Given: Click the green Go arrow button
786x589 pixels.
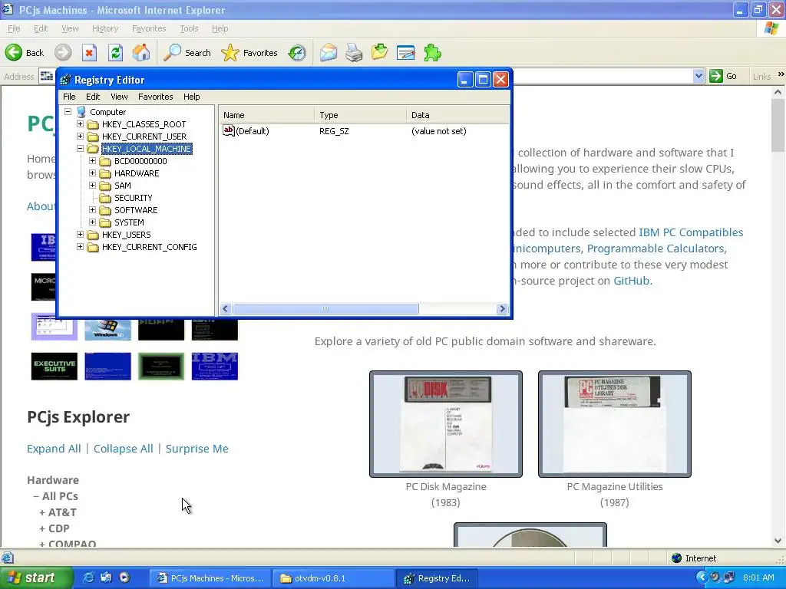Looking at the screenshot, I should coord(716,76).
